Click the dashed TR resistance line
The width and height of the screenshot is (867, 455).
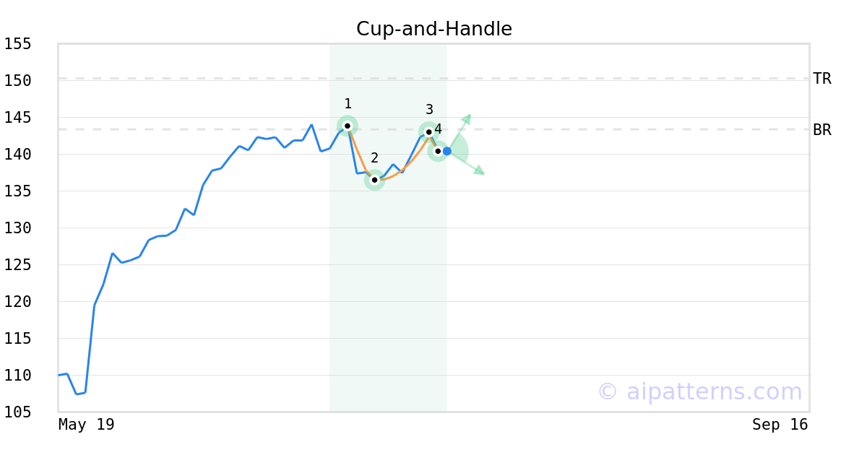point(433,78)
